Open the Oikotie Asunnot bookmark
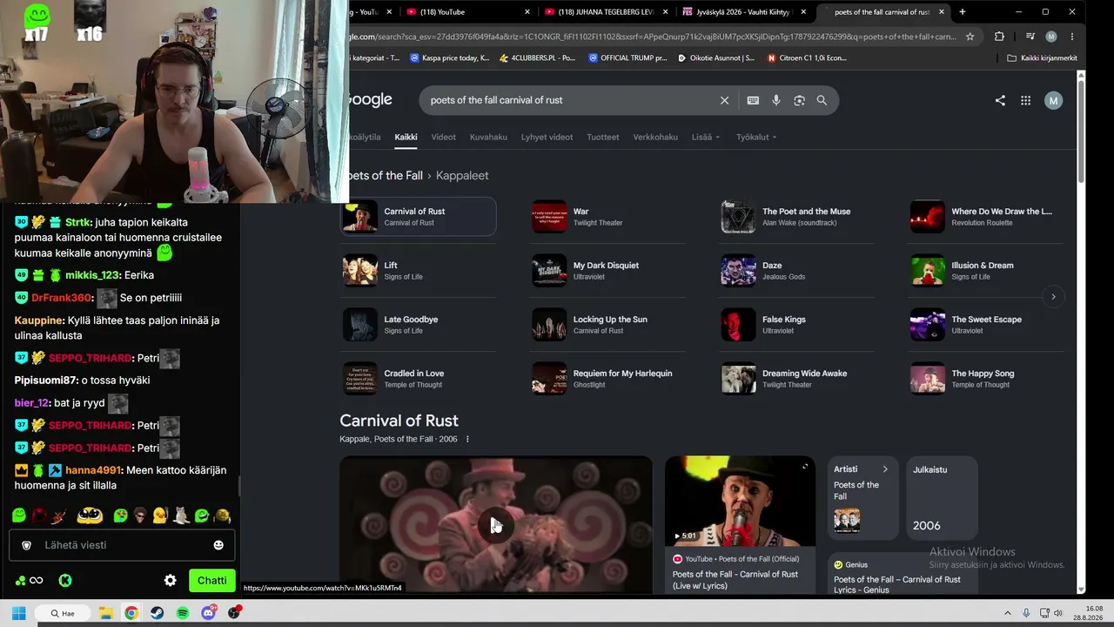This screenshot has width=1114, height=627. pos(715,58)
